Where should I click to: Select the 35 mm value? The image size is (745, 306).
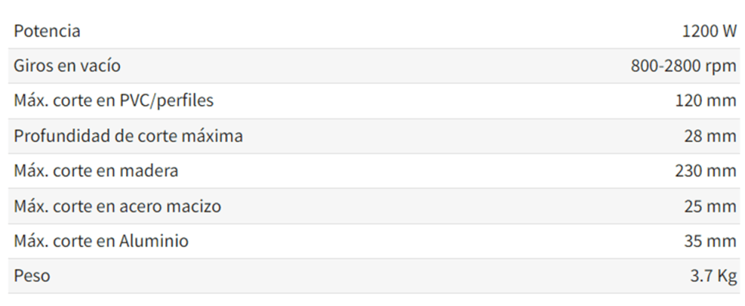[x=710, y=241]
